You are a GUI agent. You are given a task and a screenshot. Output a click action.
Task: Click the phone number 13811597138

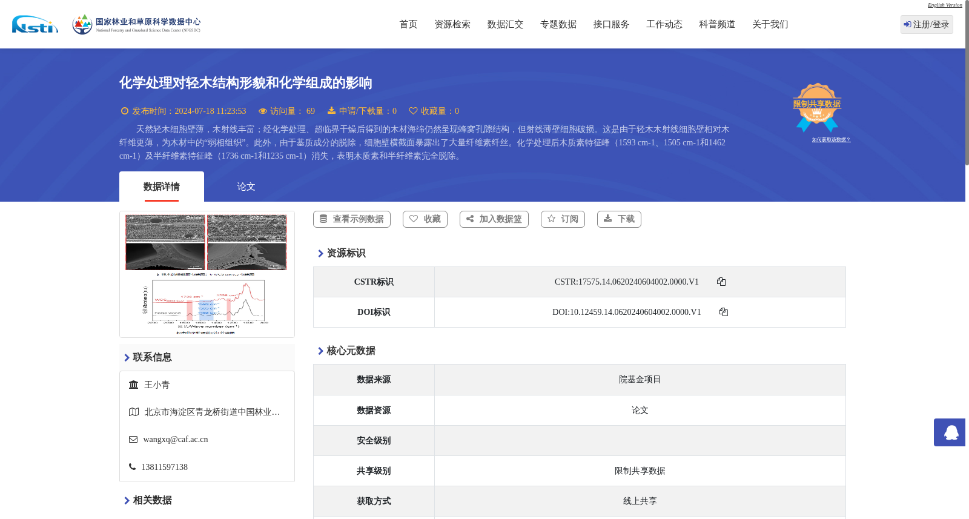pos(165,467)
